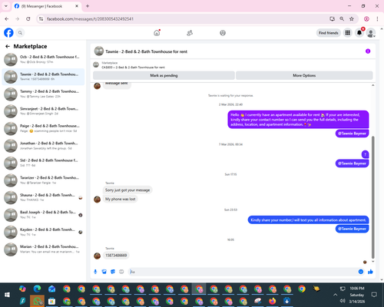384x307 pixels.
Task: Click the 'Hello' apartment available message bubble
Action: 298,120
